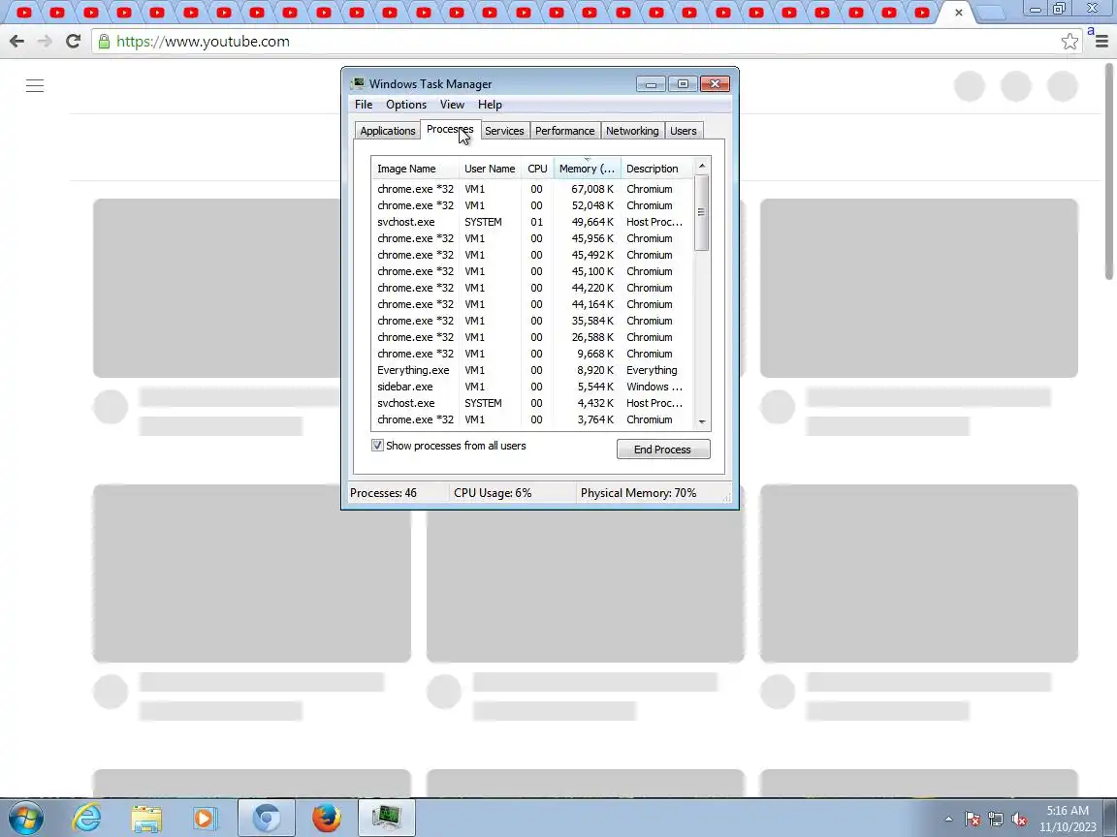Maximize the Task Manager window
1117x837 pixels.
pyautogui.click(x=683, y=84)
